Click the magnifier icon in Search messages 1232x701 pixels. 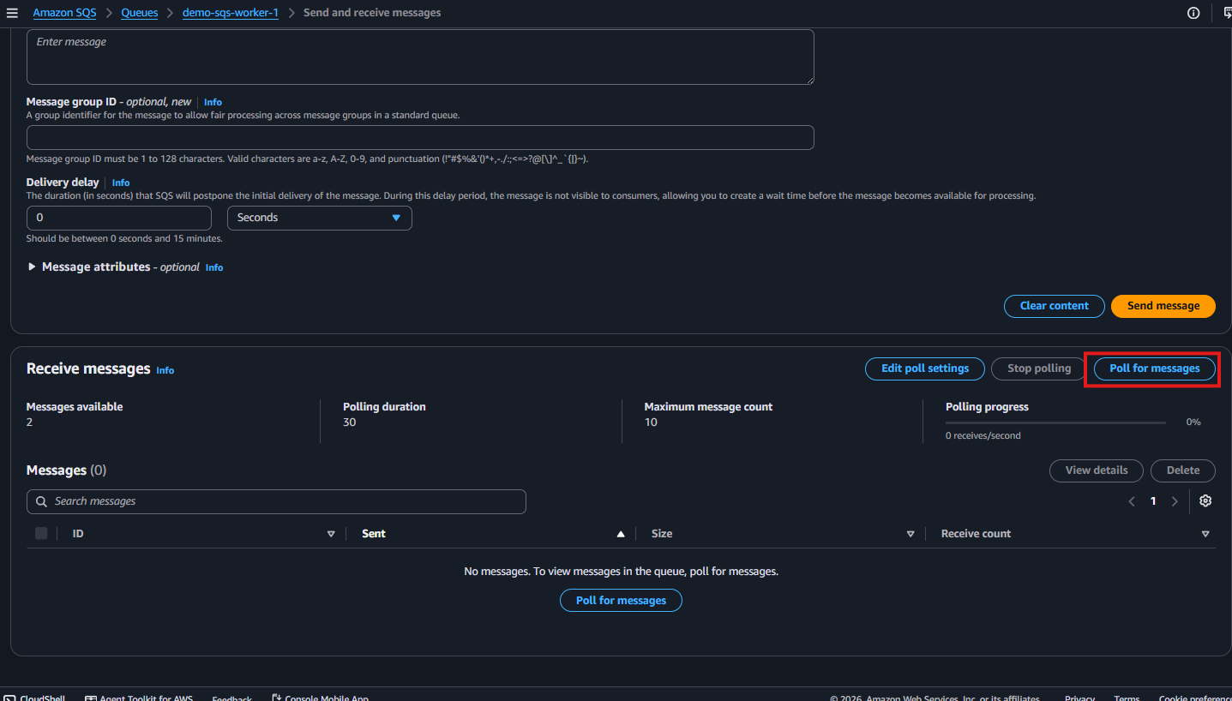click(x=41, y=501)
